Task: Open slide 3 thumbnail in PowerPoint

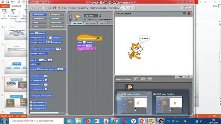Action: [15, 67]
